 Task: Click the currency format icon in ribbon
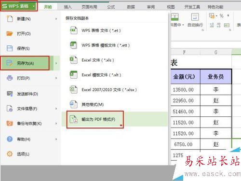pos(212,16)
